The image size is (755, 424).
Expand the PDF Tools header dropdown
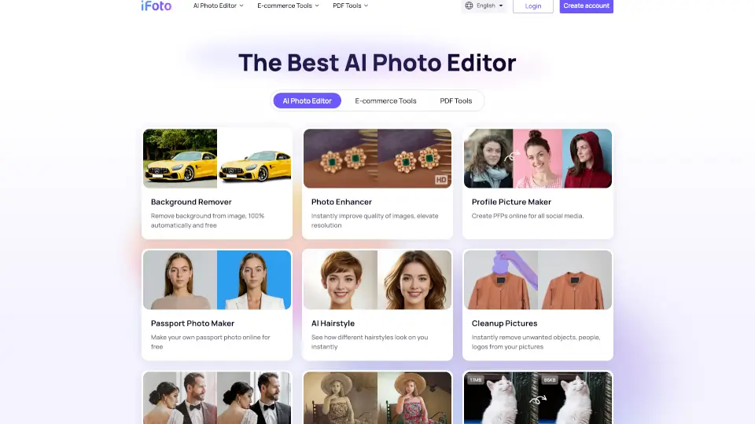click(350, 5)
